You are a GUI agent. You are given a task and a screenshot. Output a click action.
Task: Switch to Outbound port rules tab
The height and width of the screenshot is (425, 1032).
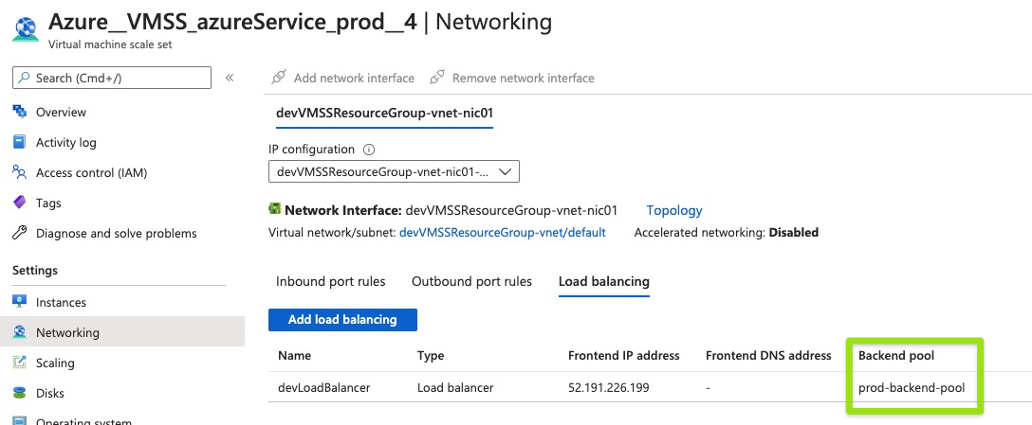[x=471, y=281]
